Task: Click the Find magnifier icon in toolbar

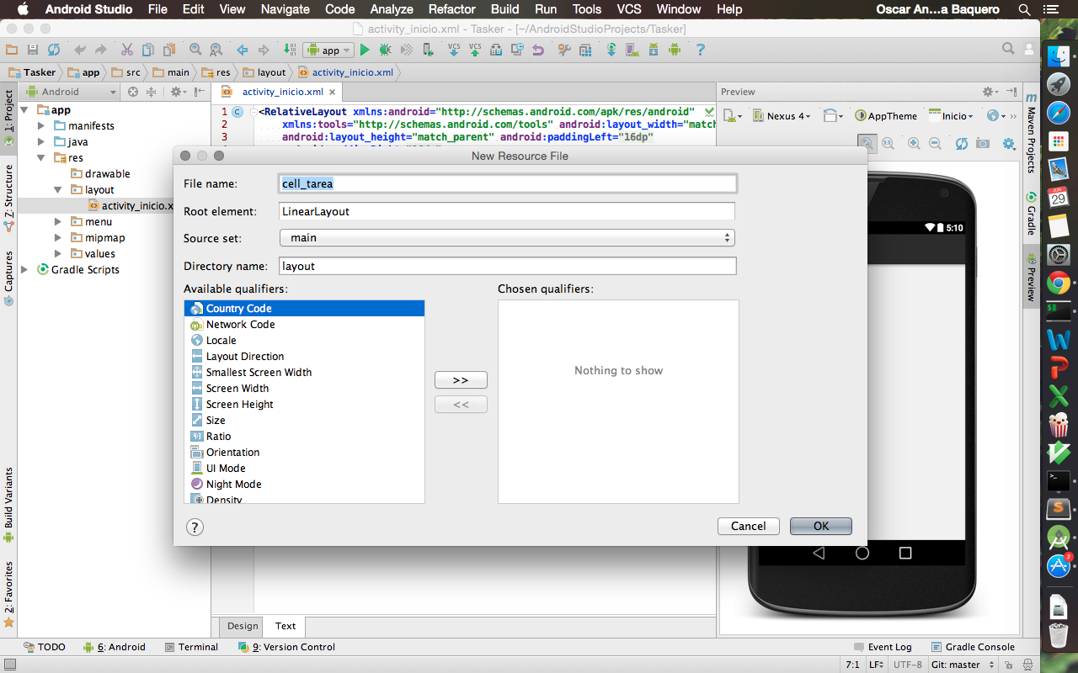Action: pos(195,50)
